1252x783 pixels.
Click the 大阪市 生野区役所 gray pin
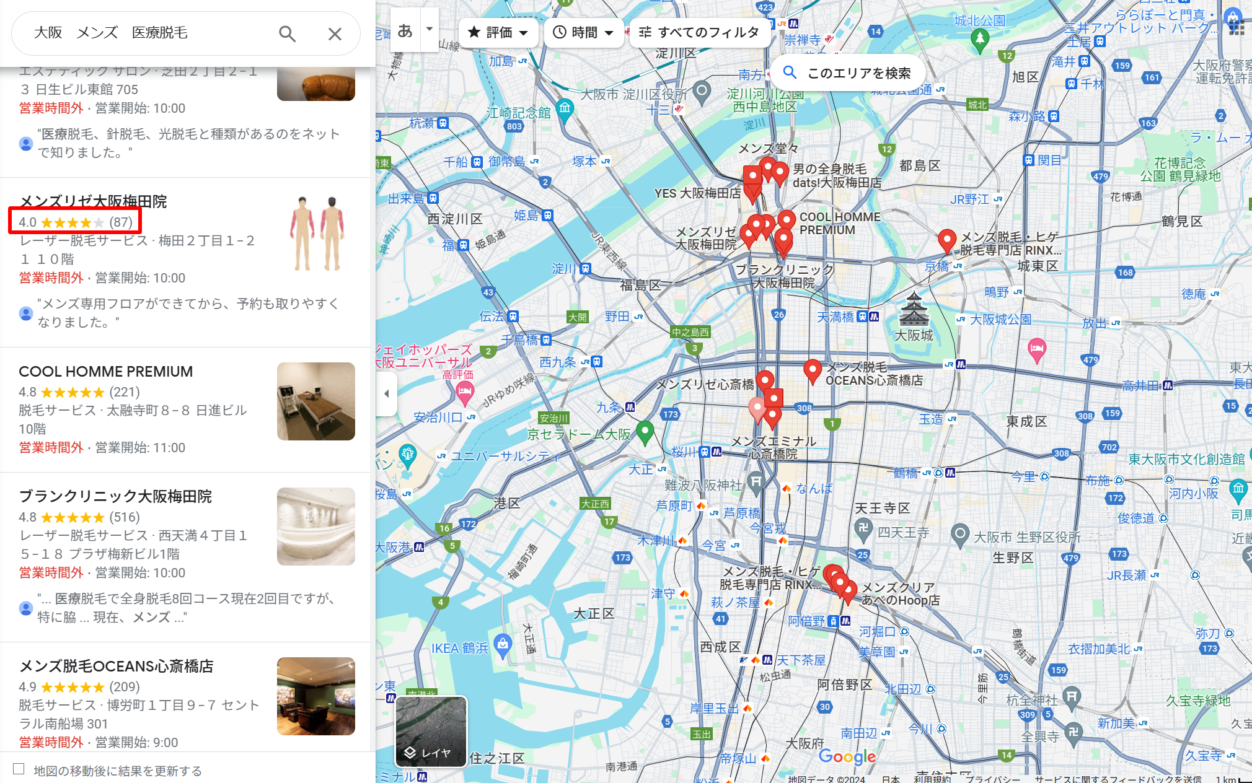tap(960, 536)
